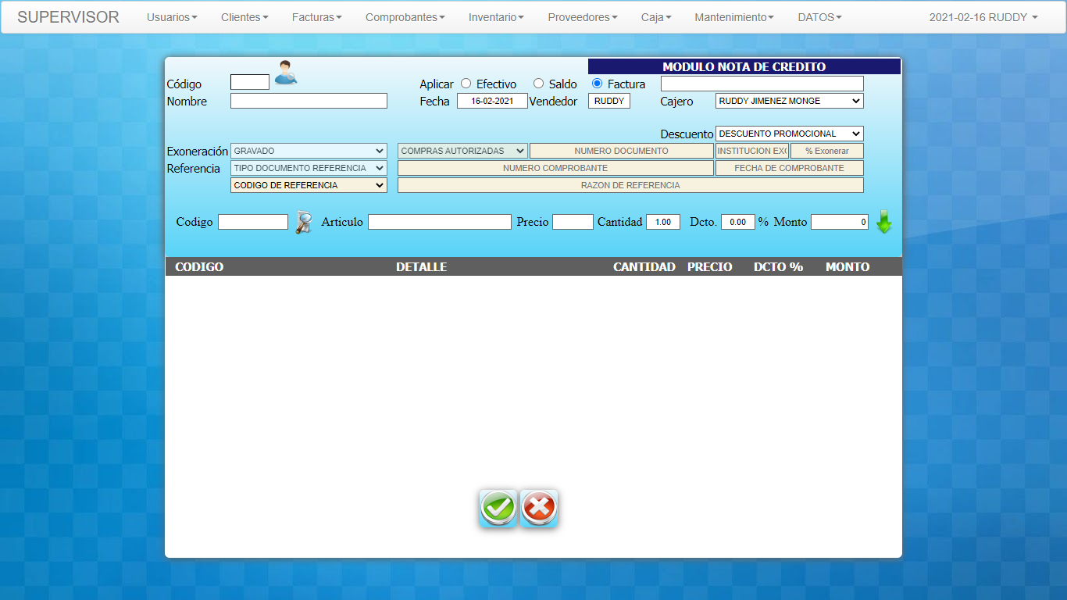Viewport: 1067px width, 600px height.
Task: Open the Mantenimiento menu
Action: tap(733, 17)
